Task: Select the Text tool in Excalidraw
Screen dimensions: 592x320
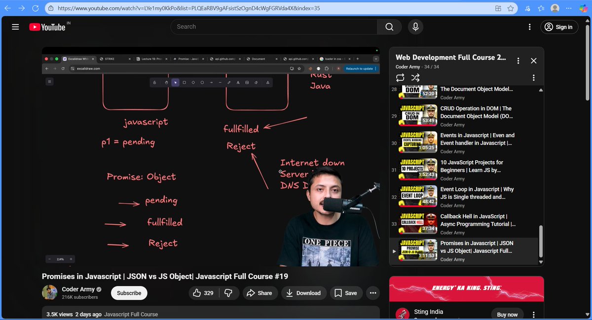Action: 238,82
